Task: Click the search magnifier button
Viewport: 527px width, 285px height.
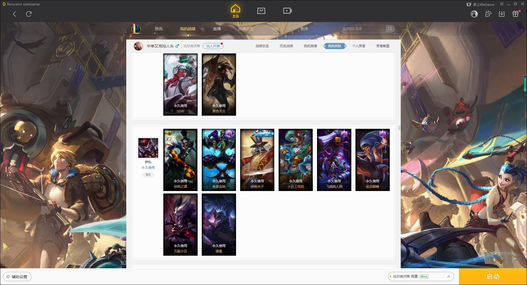Action: (x=390, y=29)
